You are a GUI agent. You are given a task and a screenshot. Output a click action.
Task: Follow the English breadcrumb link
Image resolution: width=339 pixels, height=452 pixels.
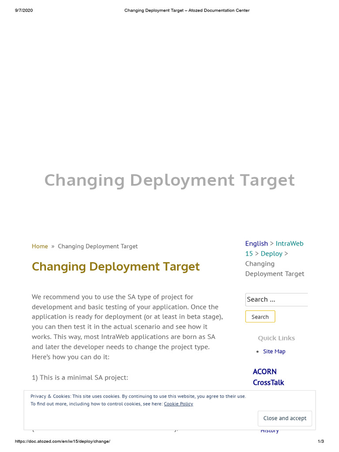[x=256, y=244]
